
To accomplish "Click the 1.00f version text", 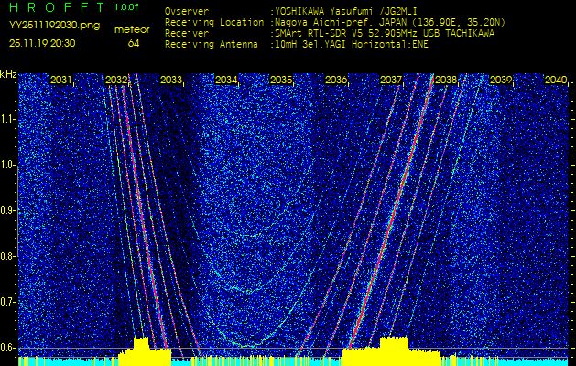I will pos(127,7).
